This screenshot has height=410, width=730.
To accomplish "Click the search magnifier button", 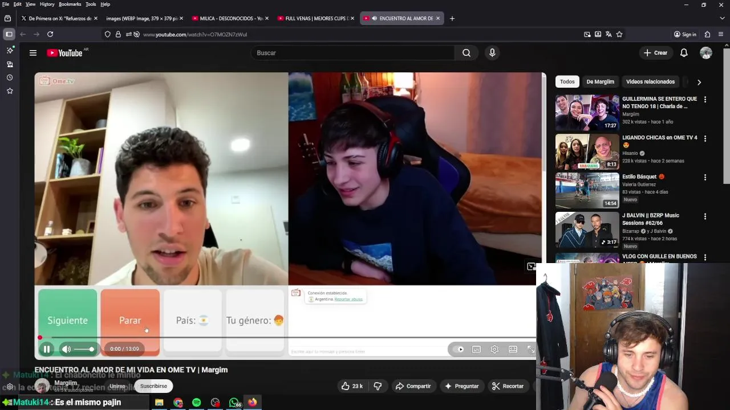I will (x=467, y=53).
